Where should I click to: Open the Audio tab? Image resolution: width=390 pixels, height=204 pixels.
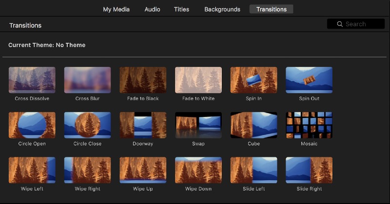click(x=153, y=9)
